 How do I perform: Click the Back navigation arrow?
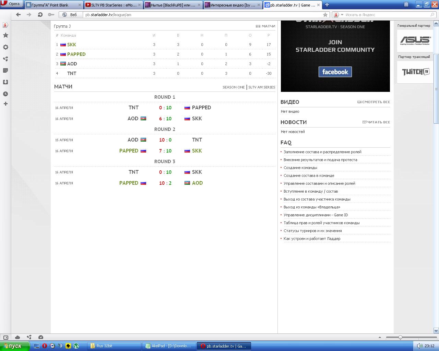(19, 15)
